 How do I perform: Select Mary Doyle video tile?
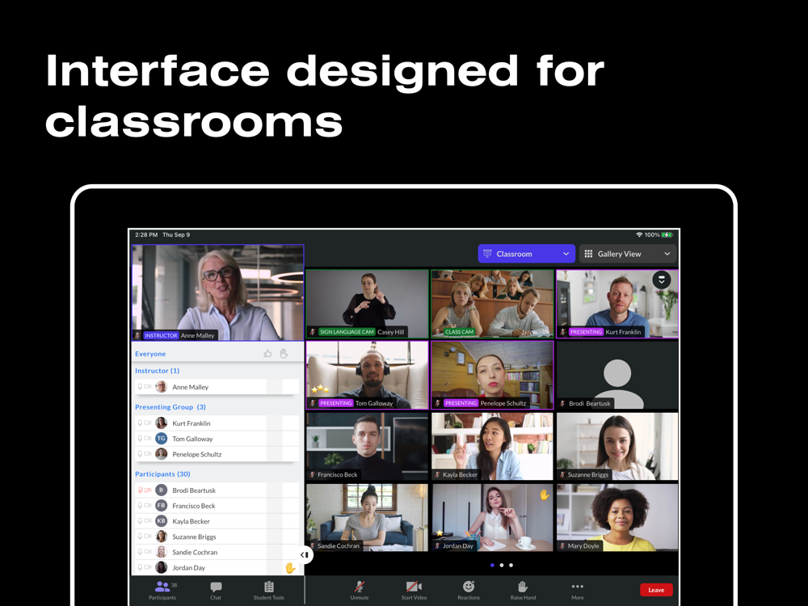[x=617, y=517]
